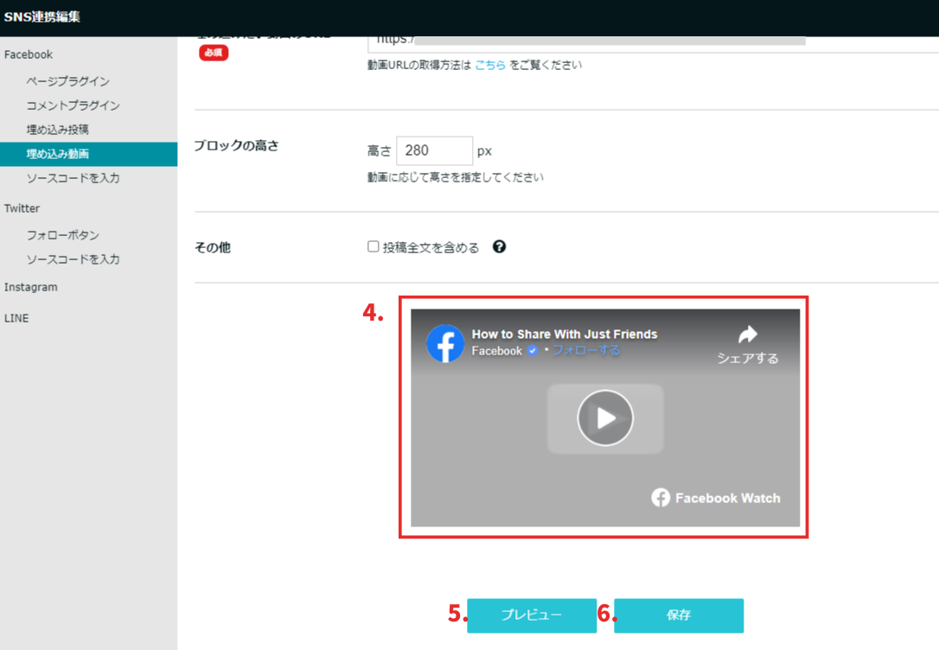Click the ブロックの高さ label

click(x=237, y=145)
